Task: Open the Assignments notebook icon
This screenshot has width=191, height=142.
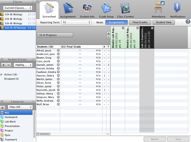Action: (x=68, y=8)
